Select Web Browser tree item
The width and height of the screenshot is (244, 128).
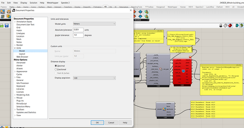coord(22,57)
